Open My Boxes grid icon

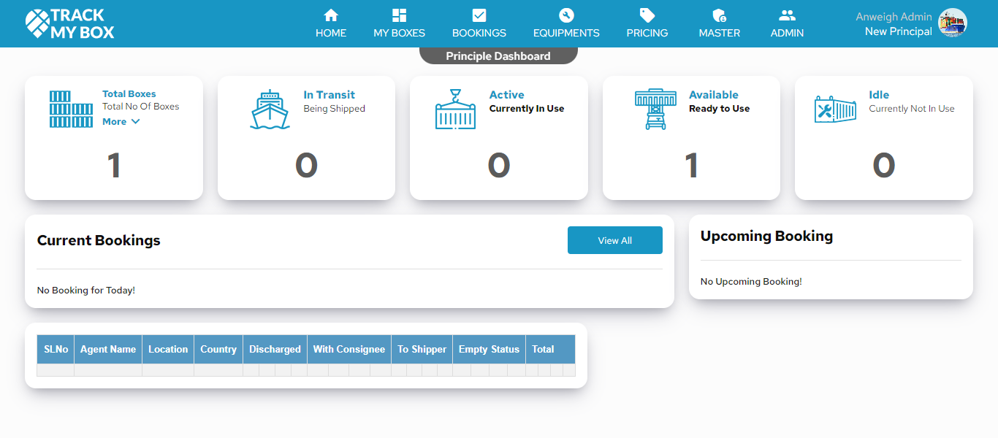(x=399, y=15)
